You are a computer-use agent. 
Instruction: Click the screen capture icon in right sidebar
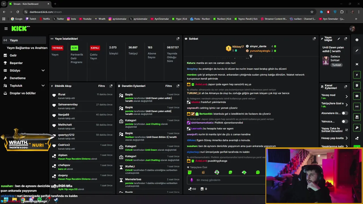pyautogui.click(x=357, y=64)
